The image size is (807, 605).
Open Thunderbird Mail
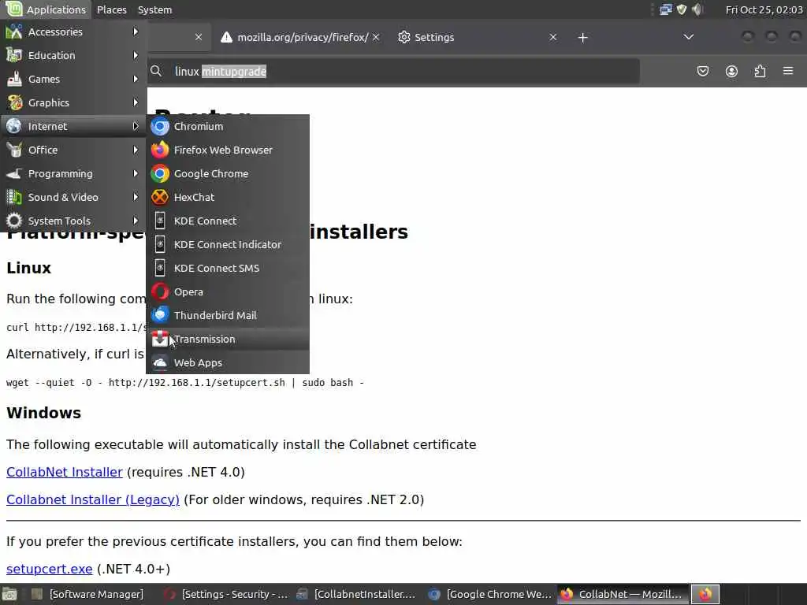coord(228,315)
